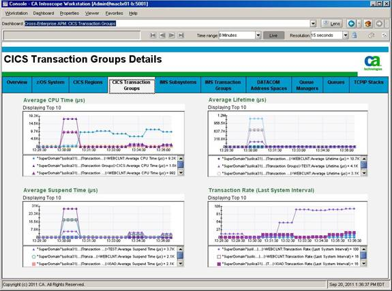Click the CA technologies logo
This screenshot has width=392, height=291.
pos(373,63)
